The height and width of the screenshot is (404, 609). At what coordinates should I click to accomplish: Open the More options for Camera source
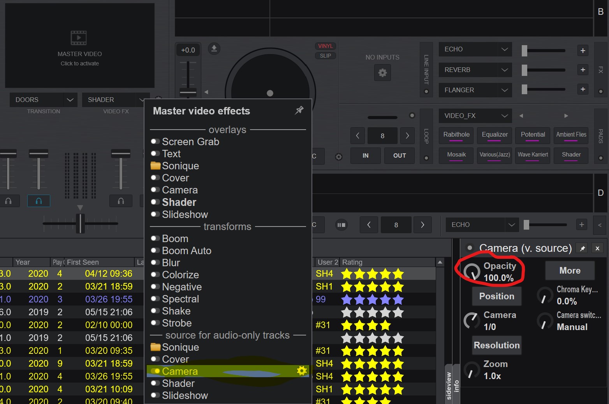(570, 270)
